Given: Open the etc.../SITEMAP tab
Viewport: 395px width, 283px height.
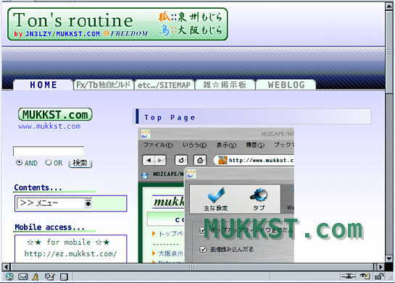Looking at the screenshot, I should 165,85.
